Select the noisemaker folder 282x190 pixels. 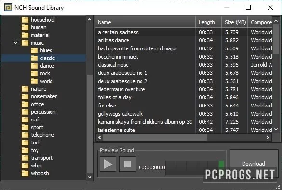click(39, 96)
